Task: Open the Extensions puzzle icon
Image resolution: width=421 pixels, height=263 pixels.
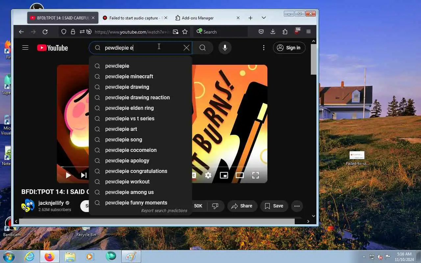Action: tap(285, 32)
